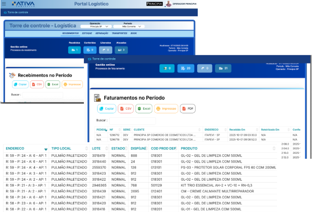Switch to the Transportes tab
Image resolution: width=312 pixels, height=212 pixels.
point(119,33)
